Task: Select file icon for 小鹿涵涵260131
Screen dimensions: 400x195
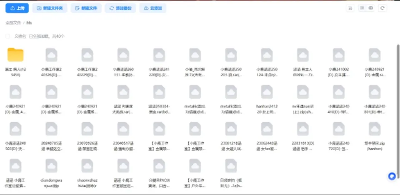Action: pyautogui.click(x=123, y=55)
